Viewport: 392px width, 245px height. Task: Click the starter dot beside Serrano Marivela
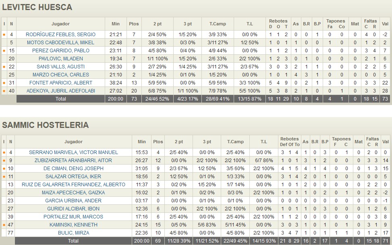click(4, 152)
